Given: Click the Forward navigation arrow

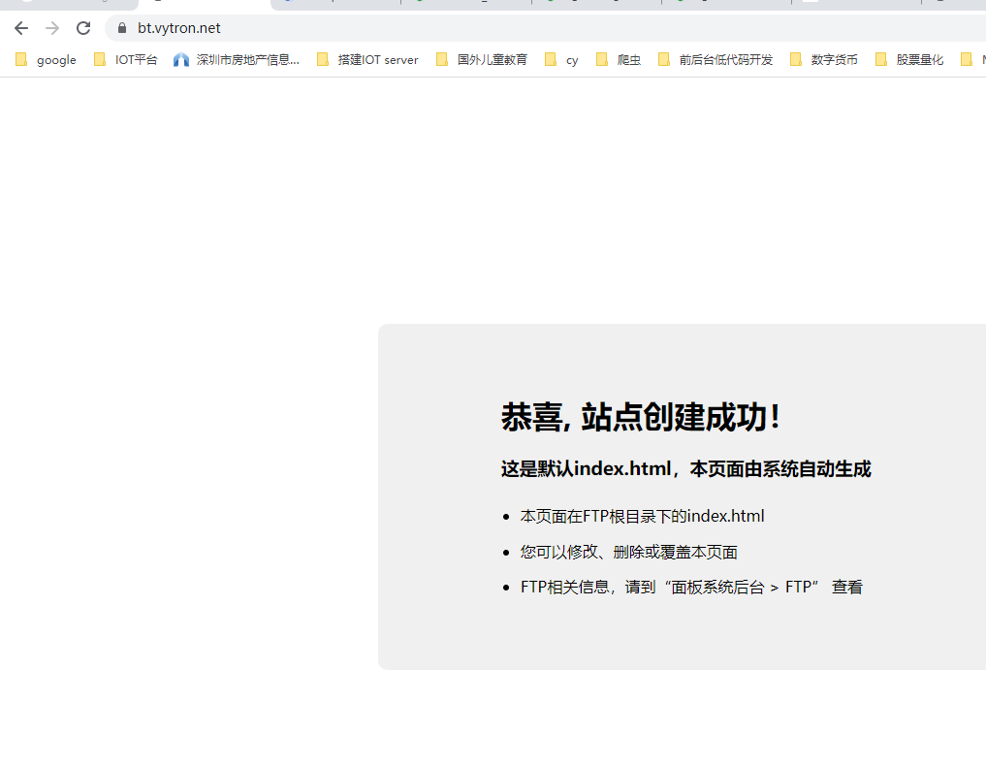Looking at the screenshot, I should click(52, 28).
